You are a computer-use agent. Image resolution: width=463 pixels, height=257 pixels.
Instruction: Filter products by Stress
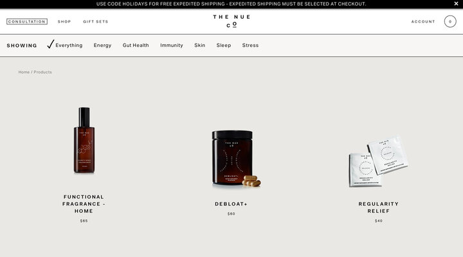pos(250,45)
